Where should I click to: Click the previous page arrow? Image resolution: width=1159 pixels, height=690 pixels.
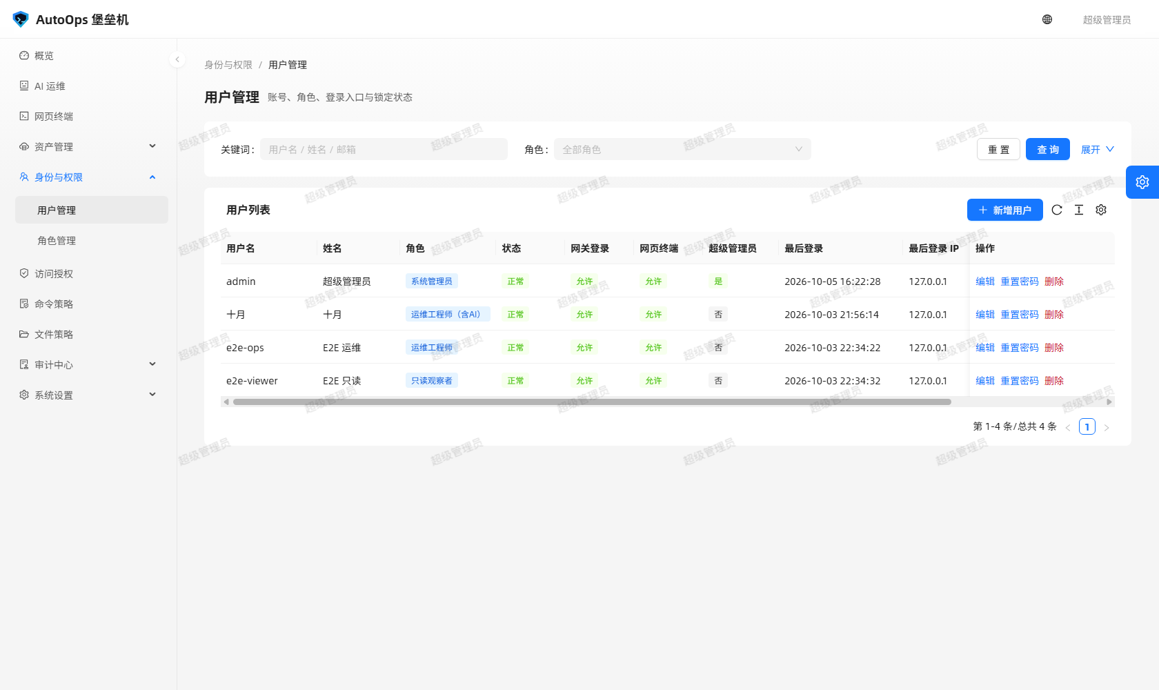tap(1068, 427)
